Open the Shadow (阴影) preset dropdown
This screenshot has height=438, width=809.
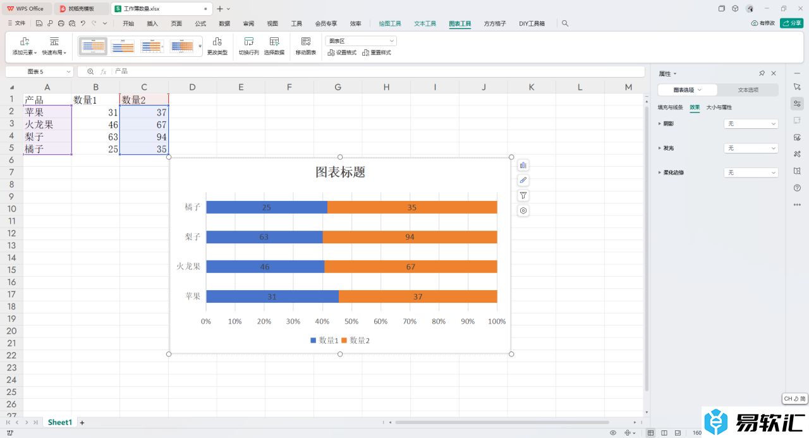[751, 124]
